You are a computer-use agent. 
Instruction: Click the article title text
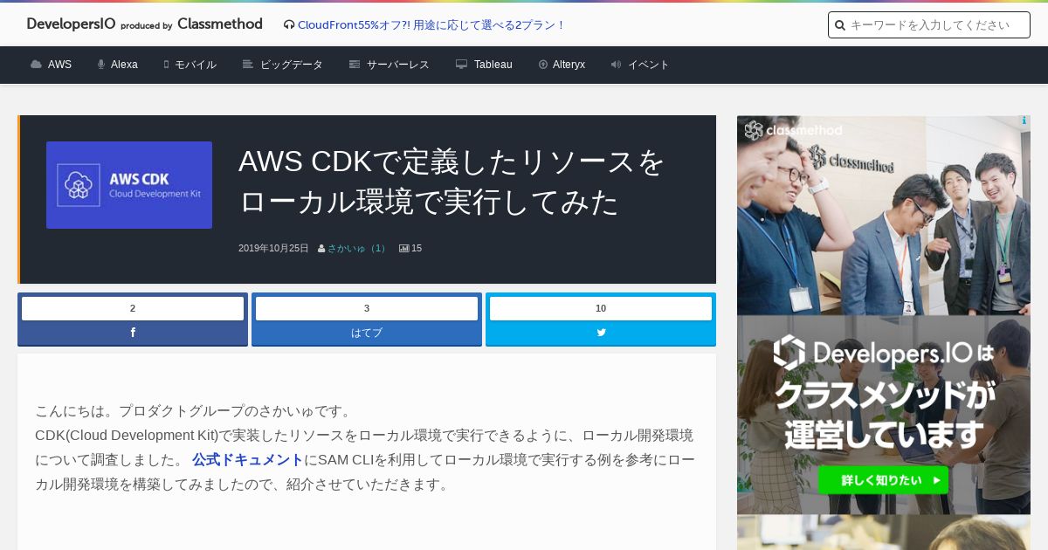coord(452,182)
